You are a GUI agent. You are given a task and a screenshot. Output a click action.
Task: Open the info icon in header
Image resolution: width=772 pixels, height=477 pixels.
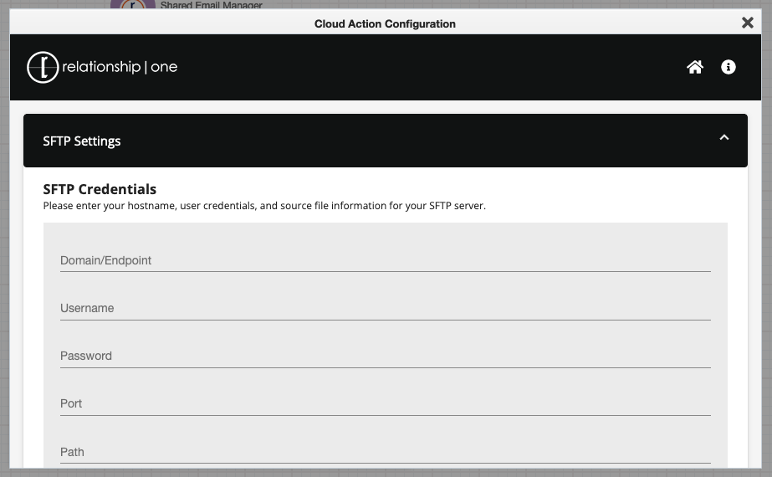pos(729,67)
